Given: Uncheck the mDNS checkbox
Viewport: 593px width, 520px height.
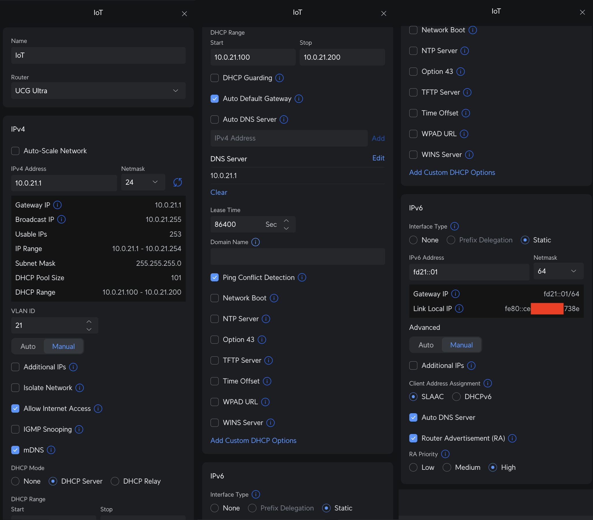Looking at the screenshot, I should tap(15, 450).
